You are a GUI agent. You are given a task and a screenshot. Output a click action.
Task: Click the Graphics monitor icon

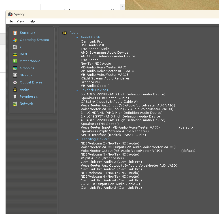click(x=15, y=68)
